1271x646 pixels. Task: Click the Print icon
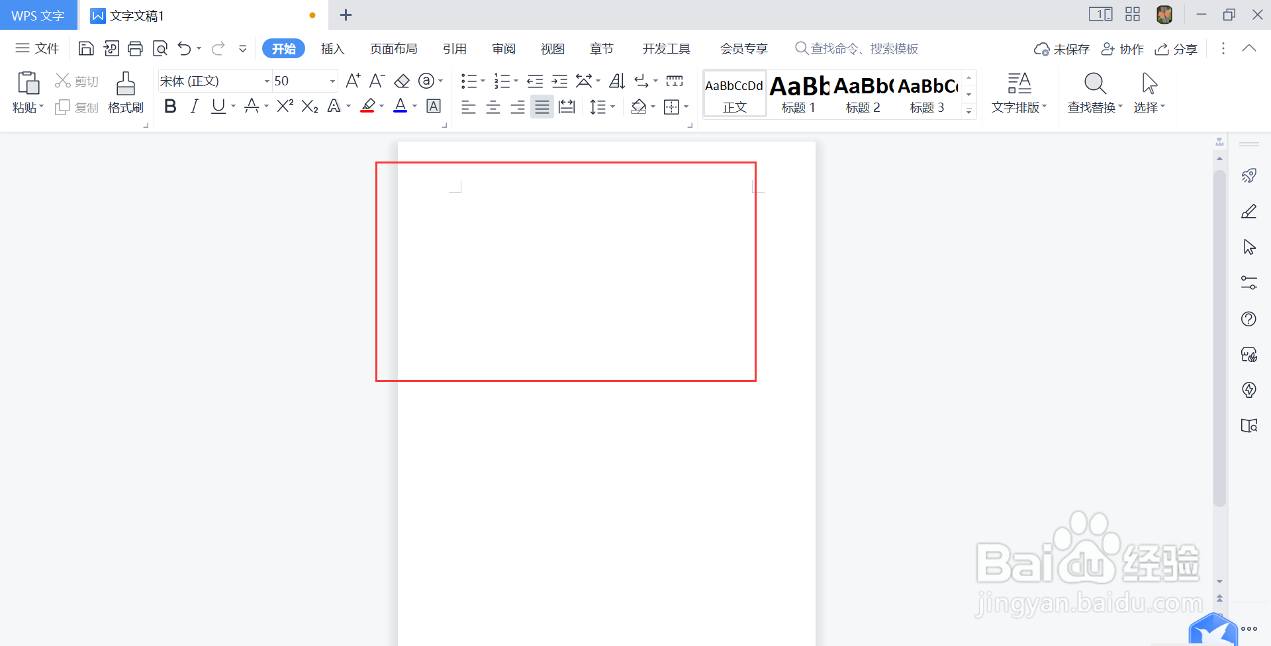136,48
